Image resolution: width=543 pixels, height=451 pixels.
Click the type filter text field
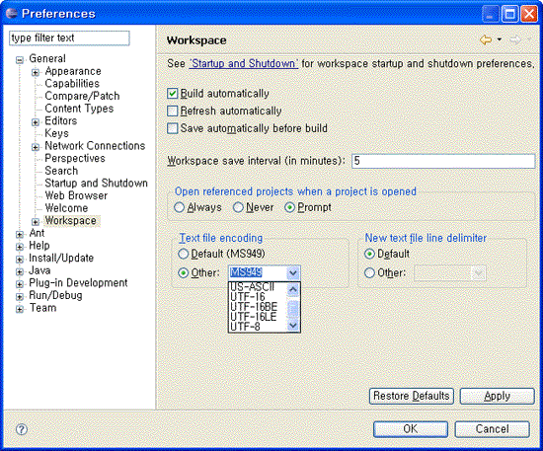69,38
